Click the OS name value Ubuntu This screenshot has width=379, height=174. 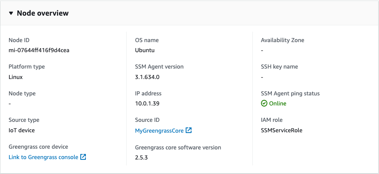pos(145,50)
